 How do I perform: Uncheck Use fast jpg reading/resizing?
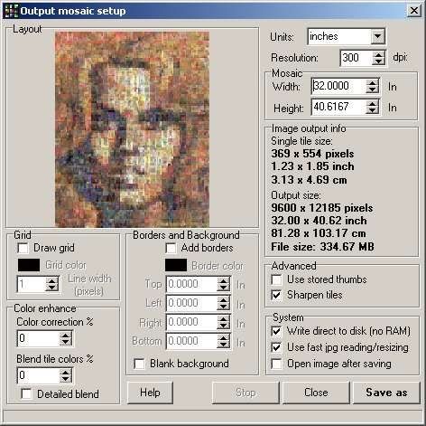(x=276, y=347)
